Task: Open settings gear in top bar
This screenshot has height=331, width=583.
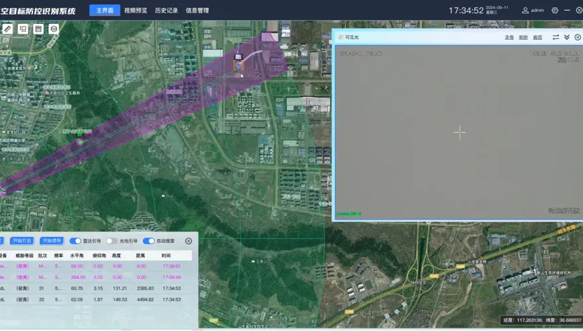Action: point(555,11)
